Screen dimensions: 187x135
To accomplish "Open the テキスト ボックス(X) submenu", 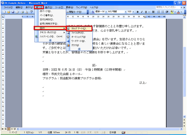I will 50,32.
